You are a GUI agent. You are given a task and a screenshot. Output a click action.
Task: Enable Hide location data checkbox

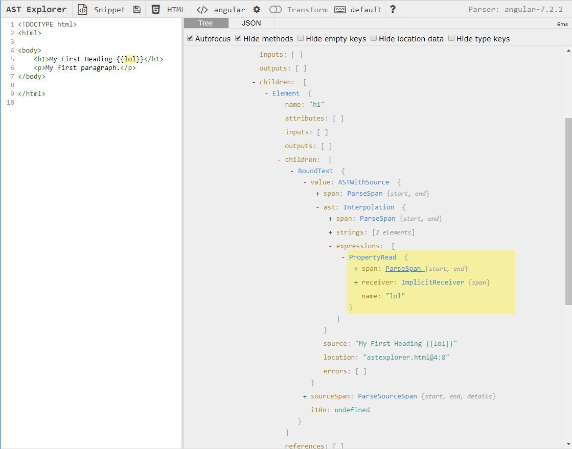pos(374,38)
